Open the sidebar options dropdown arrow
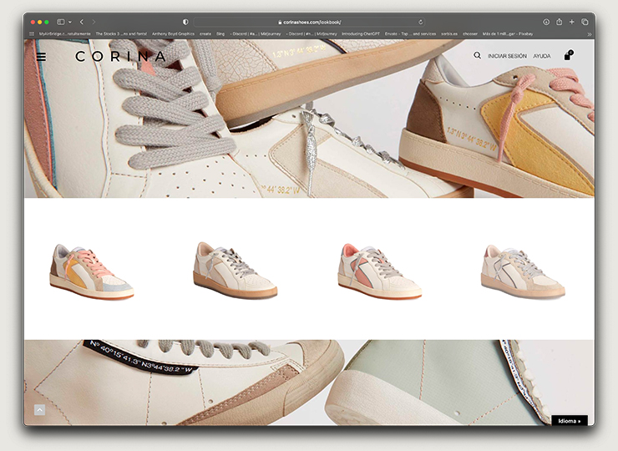The width and height of the screenshot is (618, 451). pos(70,22)
